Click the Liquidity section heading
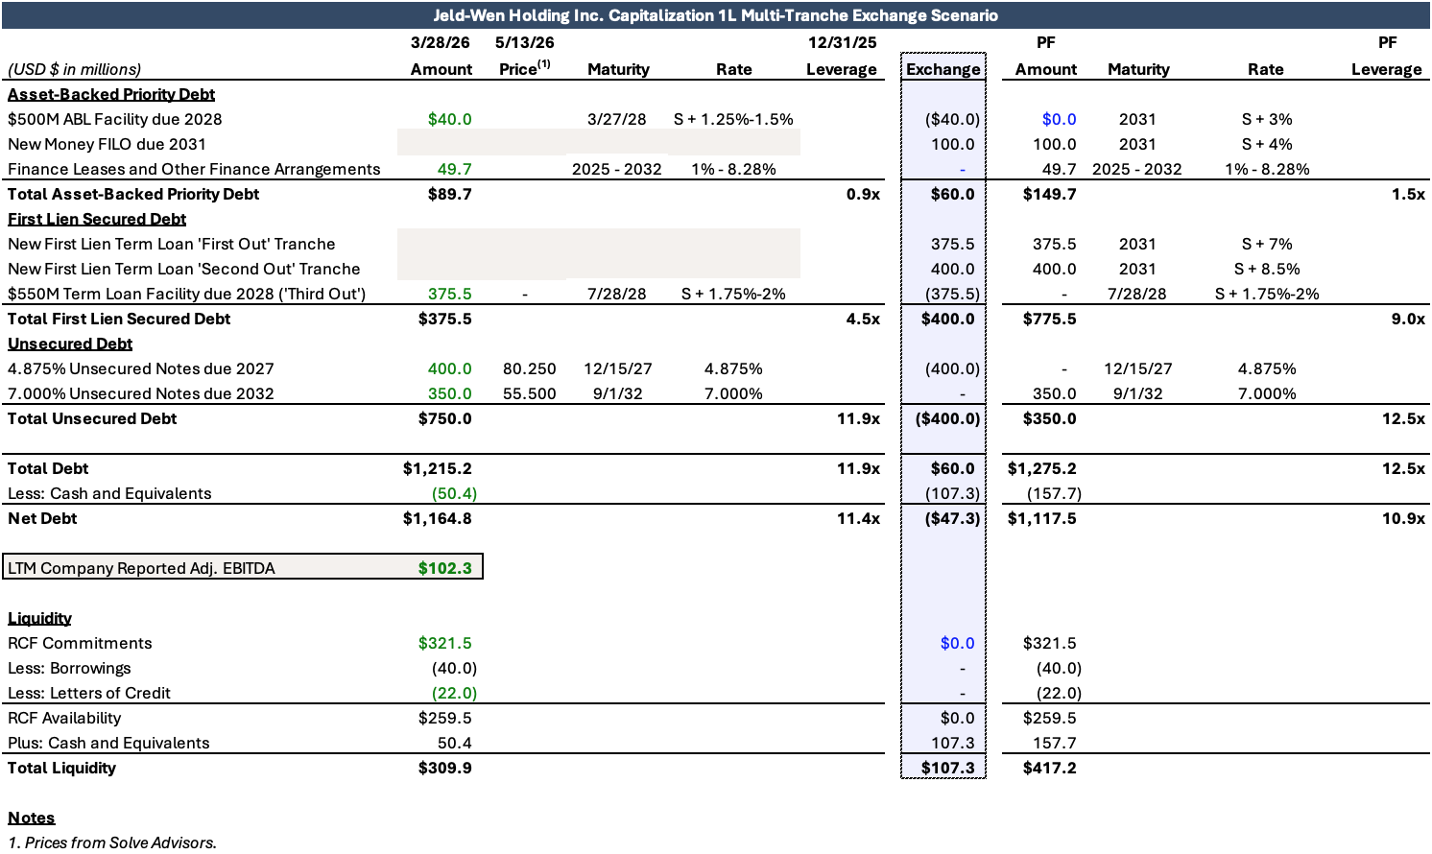 pos(39,618)
